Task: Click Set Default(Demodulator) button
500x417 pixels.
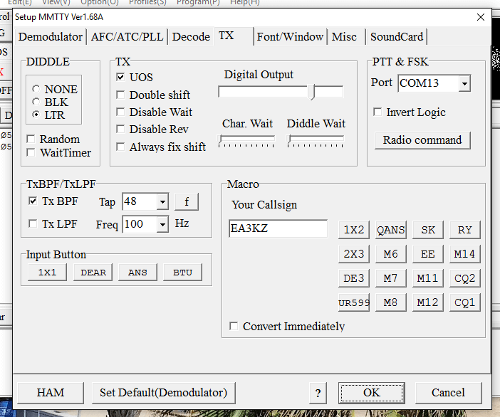Action: [x=163, y=393]
